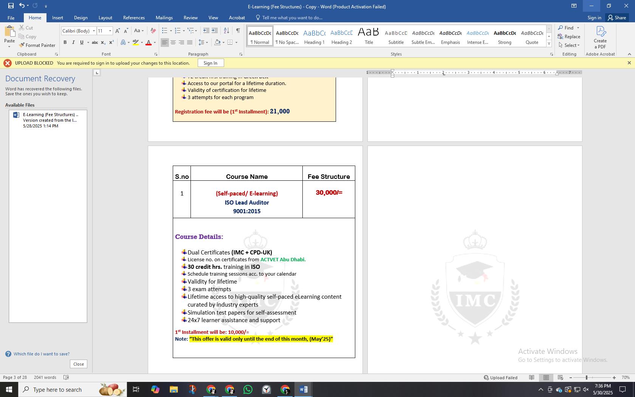Apply numbered list formatting

coord(178,31)
